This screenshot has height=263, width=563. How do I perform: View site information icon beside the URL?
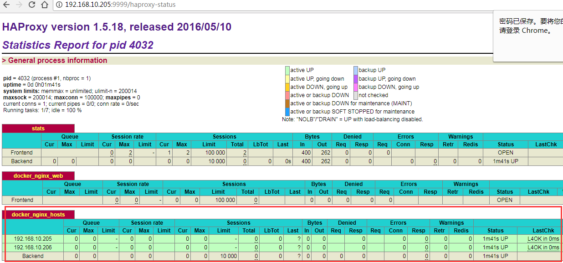(60, 5)
